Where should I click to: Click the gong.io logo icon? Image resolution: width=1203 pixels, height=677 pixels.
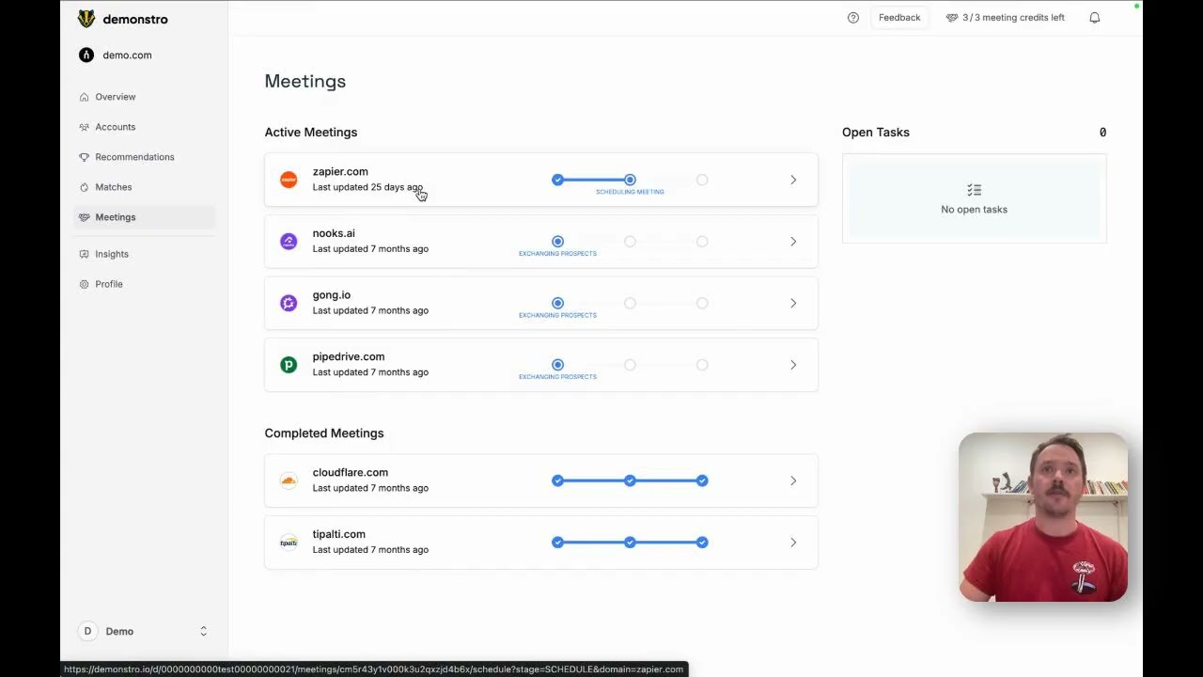289,303
